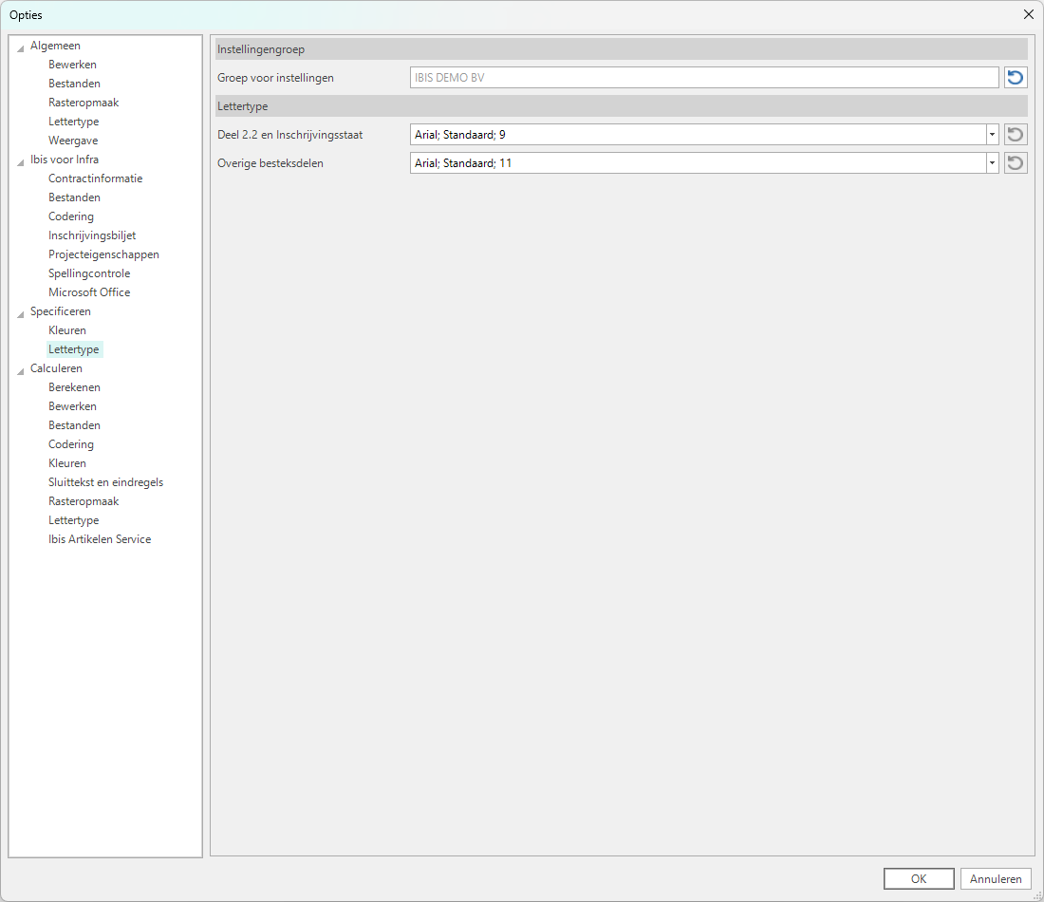Open Weergave under Algemeen
Image resolution: width=1044 pixels, height=902 pixels.
[73, 141]
